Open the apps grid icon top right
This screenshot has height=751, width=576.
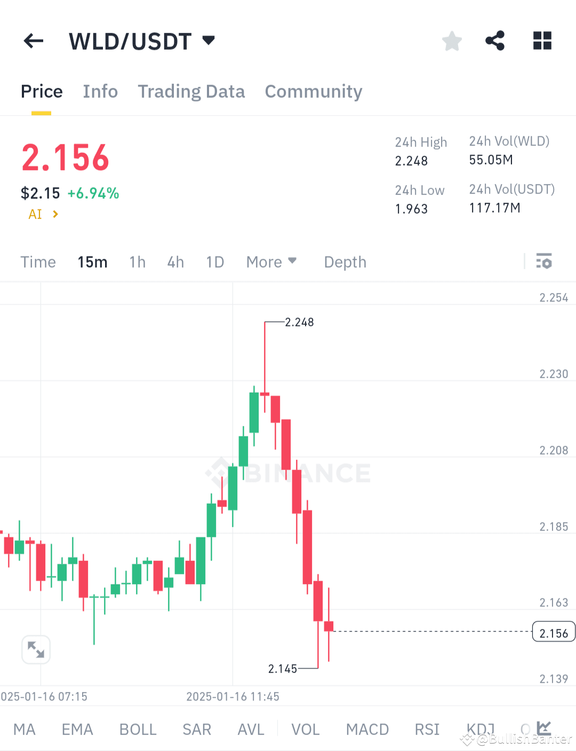(x=542, y=41)
